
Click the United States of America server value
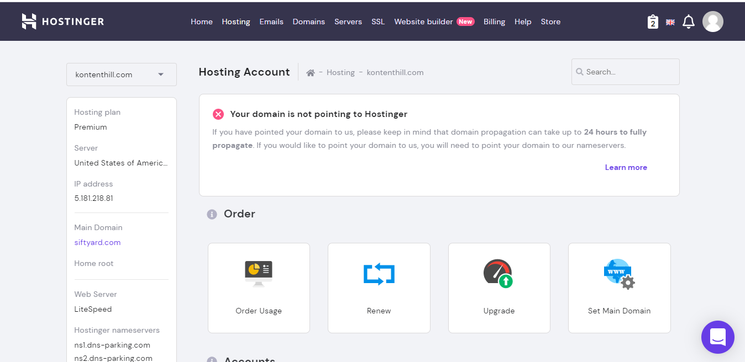[121, 163]
